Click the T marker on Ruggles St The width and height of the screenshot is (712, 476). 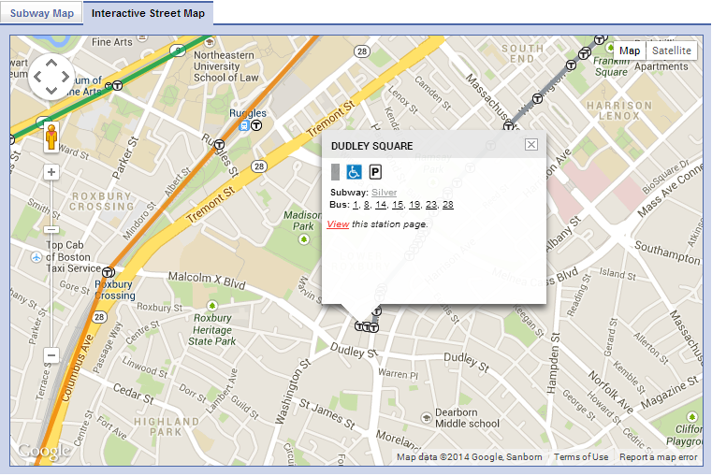click(x=219, y=145)
